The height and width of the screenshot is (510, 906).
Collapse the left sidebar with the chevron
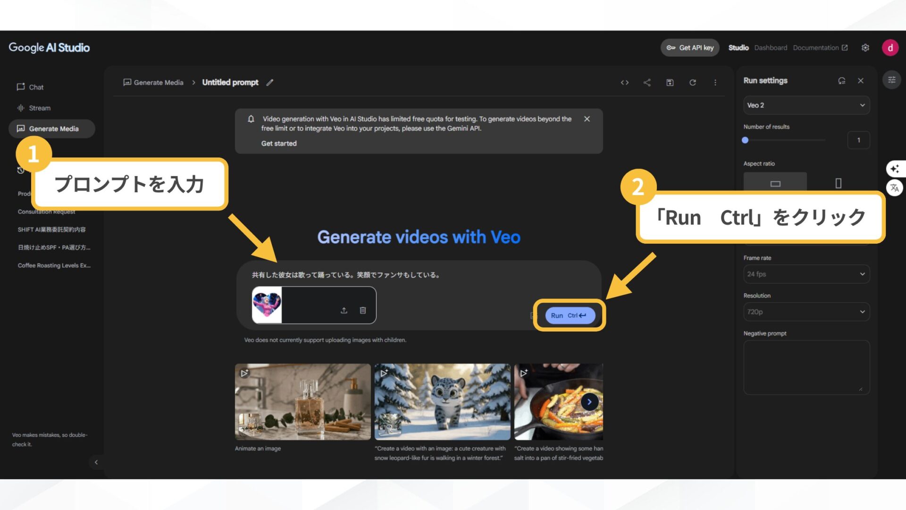pyautogui.click(x=96, y=462)
